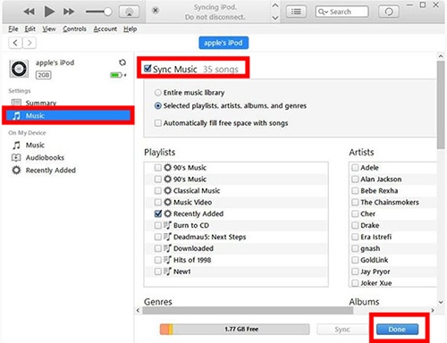Select Music under Settings sidebar
Screen dimensions: 447x343
pos(68,115)
